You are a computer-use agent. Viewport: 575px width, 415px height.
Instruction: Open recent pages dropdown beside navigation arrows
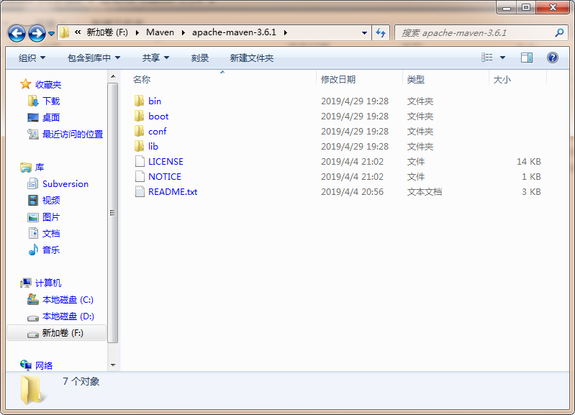click(52, 34)
